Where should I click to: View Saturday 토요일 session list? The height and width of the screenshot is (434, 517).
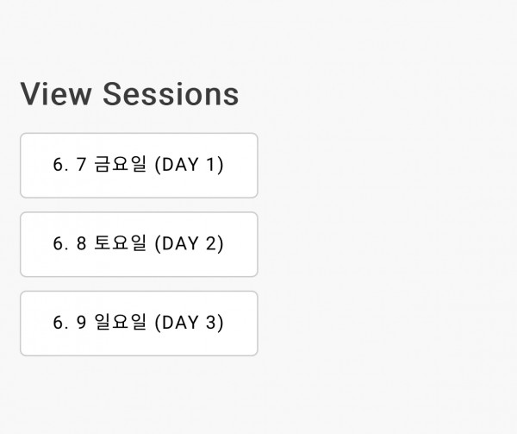tap(139, 244)
